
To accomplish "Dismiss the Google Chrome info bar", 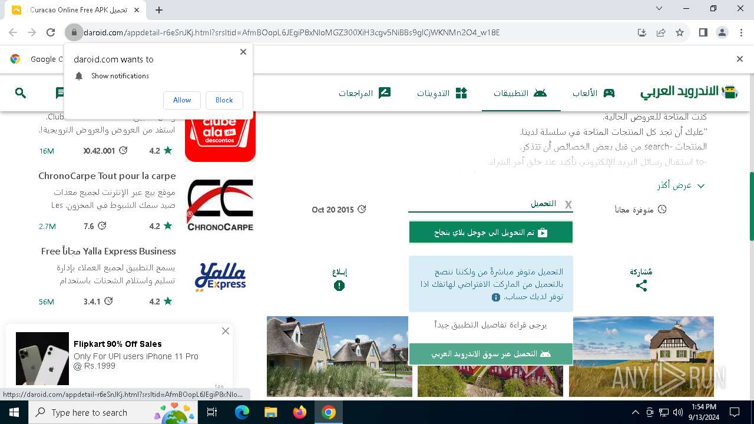I will [740, 59].
